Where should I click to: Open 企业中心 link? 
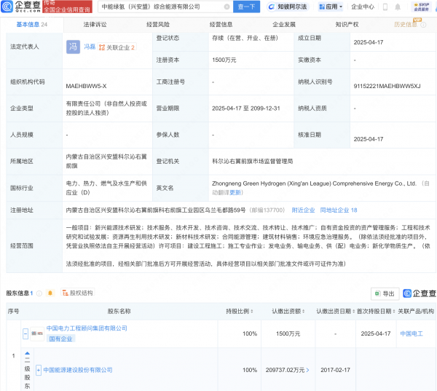(x=362, y=7)
